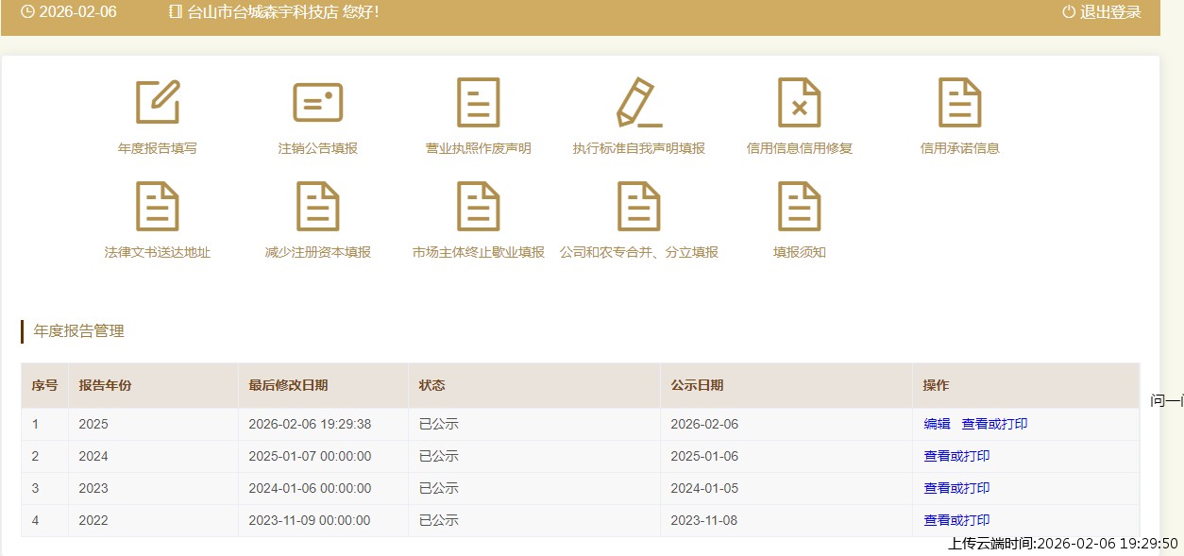The height and width of the screenshot is (556, 1184).
Task: Click the 信用承诺信息 document icon
Action: pos(960,102)
